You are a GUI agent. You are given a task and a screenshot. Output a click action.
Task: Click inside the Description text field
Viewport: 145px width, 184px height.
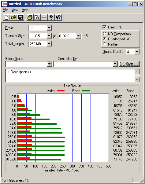[x=70, y=76]
